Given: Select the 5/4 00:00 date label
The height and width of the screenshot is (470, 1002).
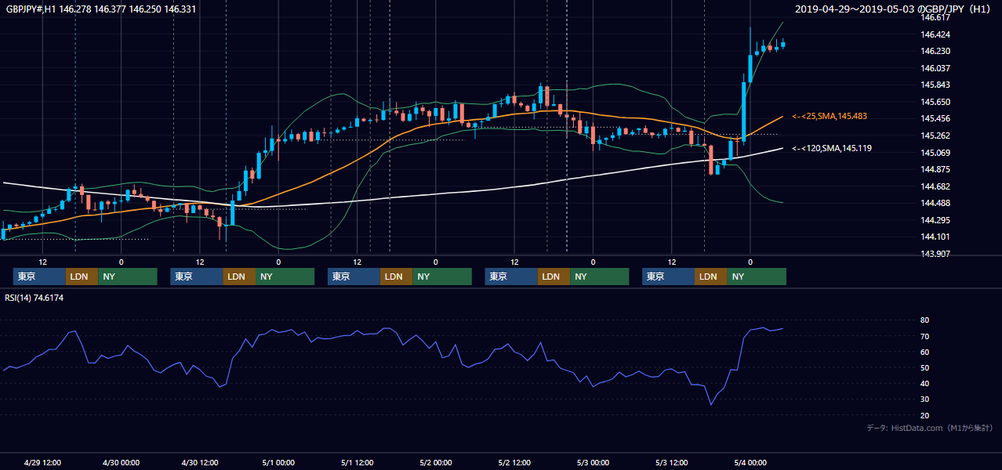Looking at the screenshot, I should [750, 462].
